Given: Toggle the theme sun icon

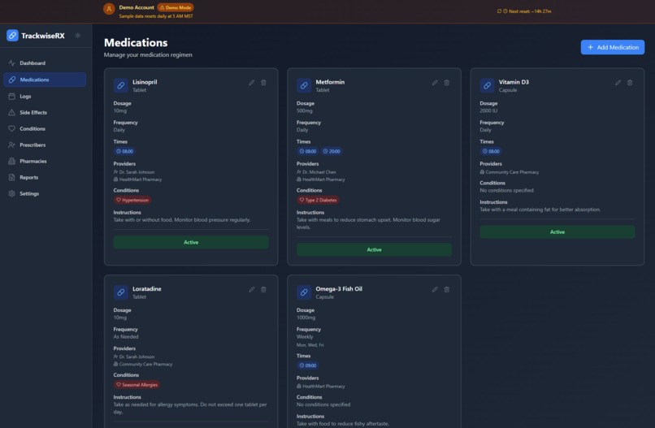Looking at the screenshot, I should 78,36.
